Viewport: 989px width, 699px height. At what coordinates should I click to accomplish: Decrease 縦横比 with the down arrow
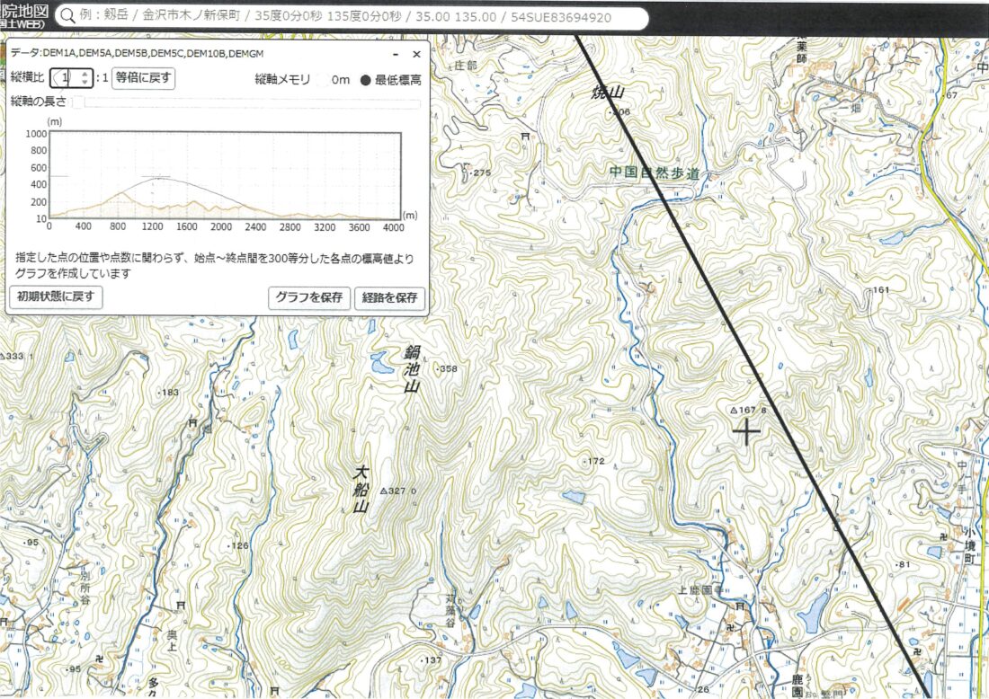[85, 83]
